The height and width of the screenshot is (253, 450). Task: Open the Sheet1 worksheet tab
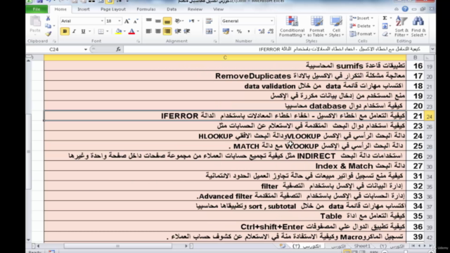(362, 246)
